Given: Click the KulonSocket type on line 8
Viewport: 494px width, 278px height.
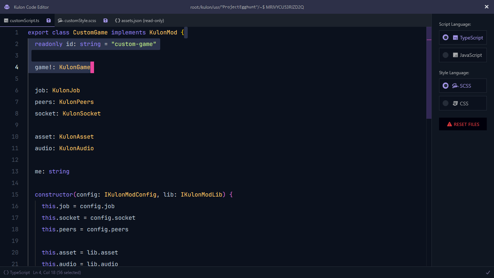Looking at the screenshot, I should pyautogui.click(x=82, y=114).
